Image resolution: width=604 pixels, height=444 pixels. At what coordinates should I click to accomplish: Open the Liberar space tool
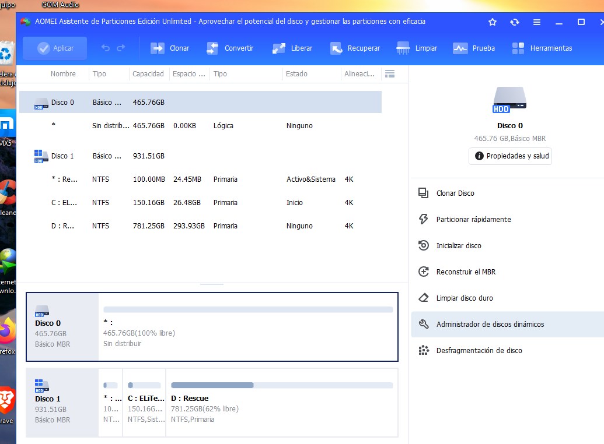click(292, 48)
